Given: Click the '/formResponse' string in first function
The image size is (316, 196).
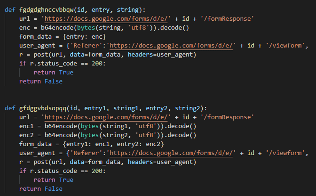Looking at the screenshot, I should [x=227, y=19].
